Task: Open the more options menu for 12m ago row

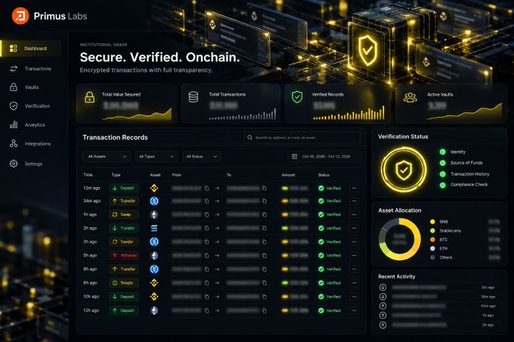Action: click(354, 188)
